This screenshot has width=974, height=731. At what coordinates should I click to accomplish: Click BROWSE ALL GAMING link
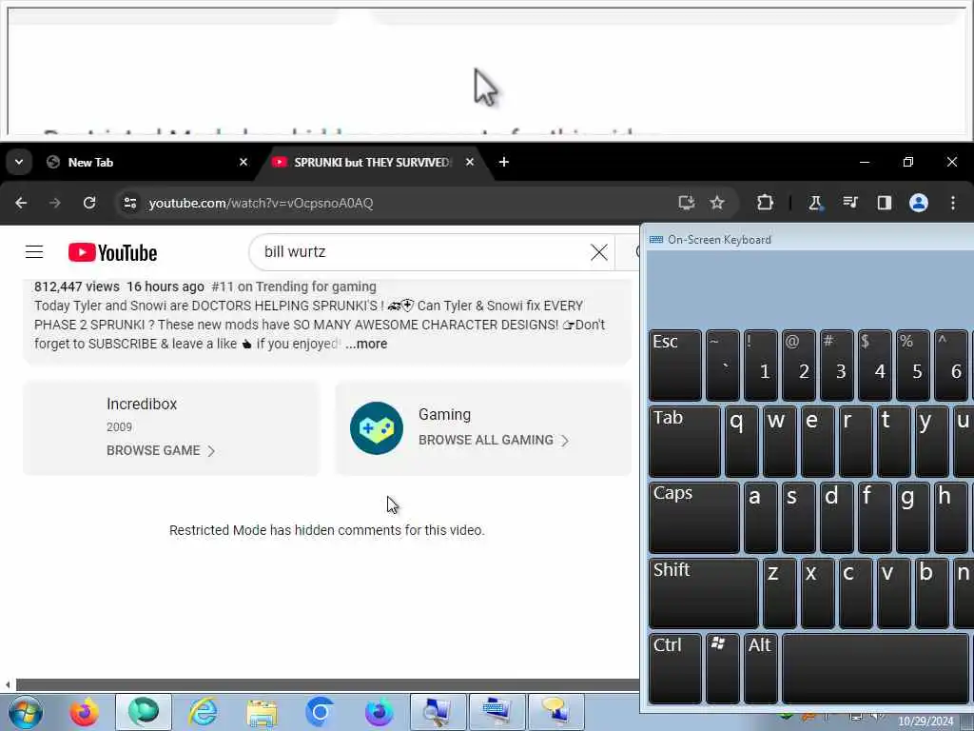coord(494,440)
